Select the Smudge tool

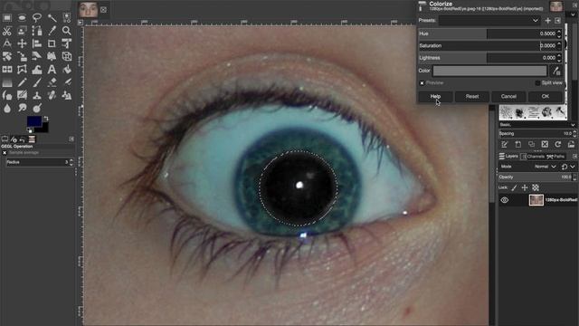(x=22, y=109)
